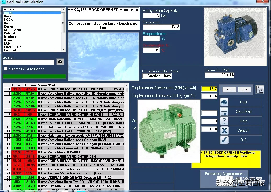The image size is (271, 192).
Task: Click the Suction Linex install place field
Action: tap(157, 76)
